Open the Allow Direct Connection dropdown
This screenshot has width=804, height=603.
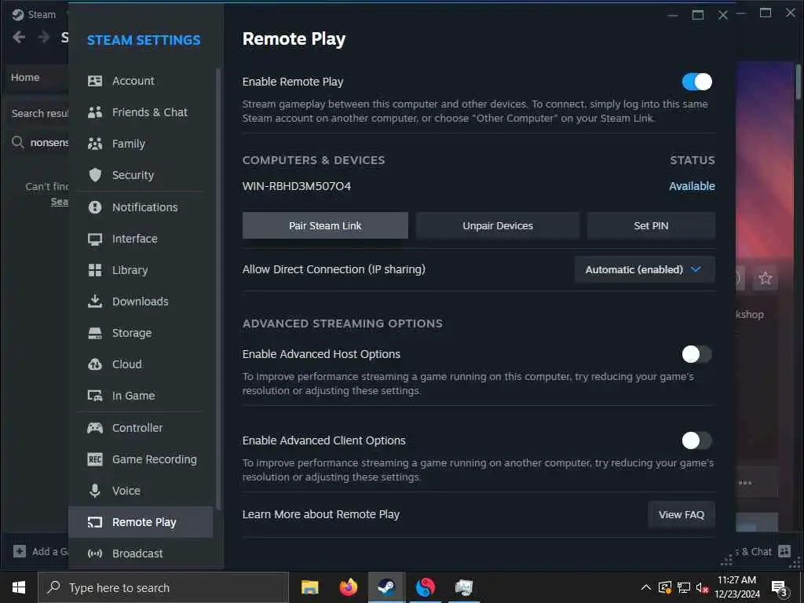point(645,270)
